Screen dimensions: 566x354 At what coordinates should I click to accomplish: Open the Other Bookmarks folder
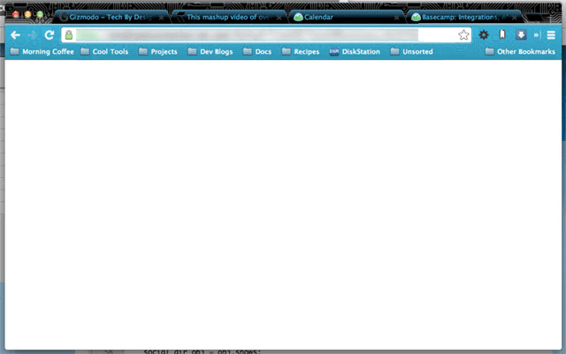(520, 51)
